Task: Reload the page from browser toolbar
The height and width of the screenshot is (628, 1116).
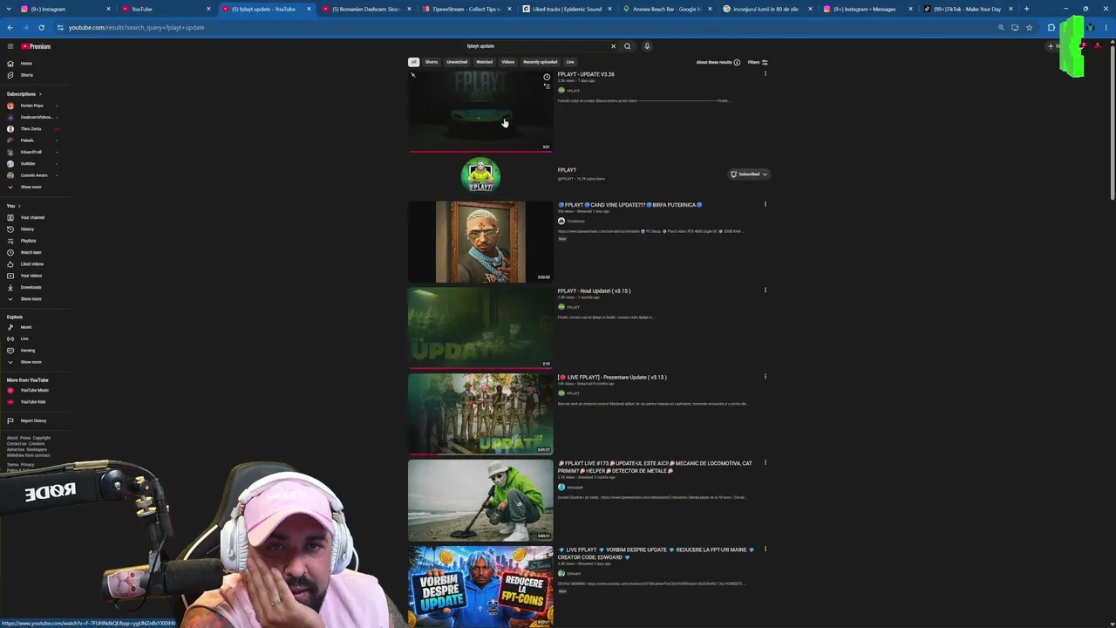Action: (41, 27)
